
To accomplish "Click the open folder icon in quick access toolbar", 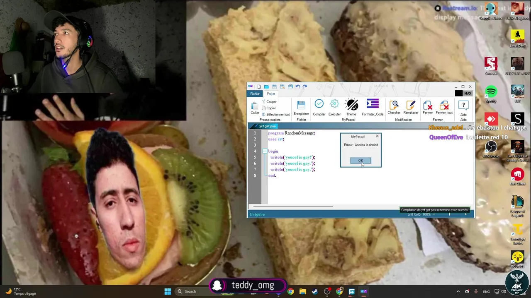I will tap(266, 87).
